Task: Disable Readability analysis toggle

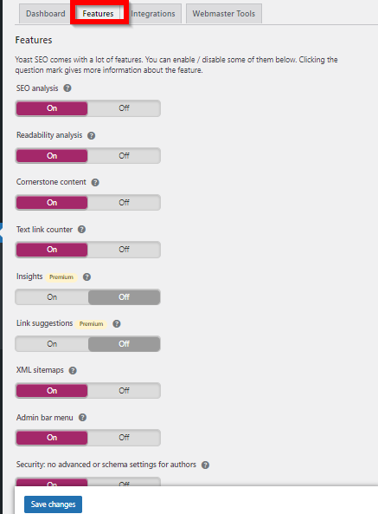Action: coord(124,156)
